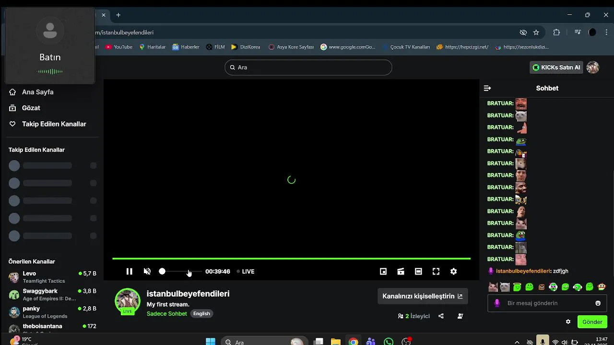This screenshot has height=345, width=614.
Task: Collapse the Sohbet chat panel
Action: point(487,88)
